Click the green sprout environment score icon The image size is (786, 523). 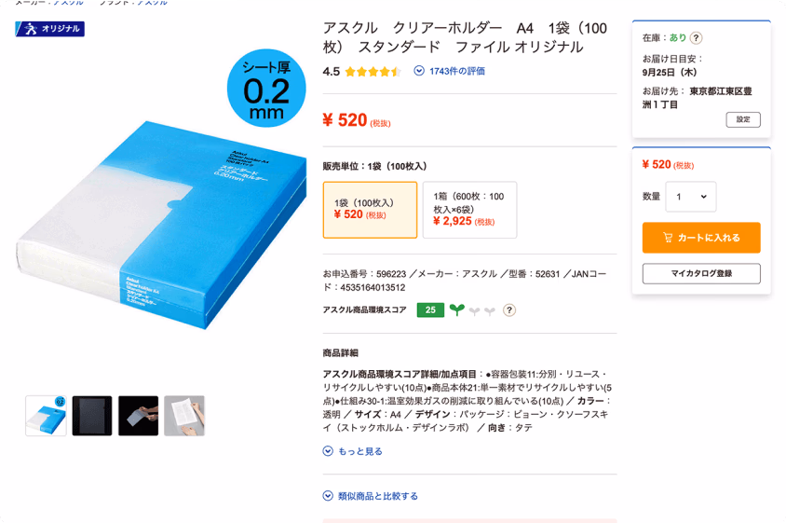[x=456, y=310]
